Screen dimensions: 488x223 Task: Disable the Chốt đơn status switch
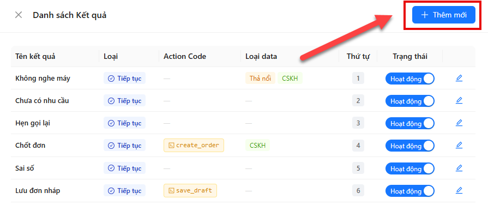[409, 146]
